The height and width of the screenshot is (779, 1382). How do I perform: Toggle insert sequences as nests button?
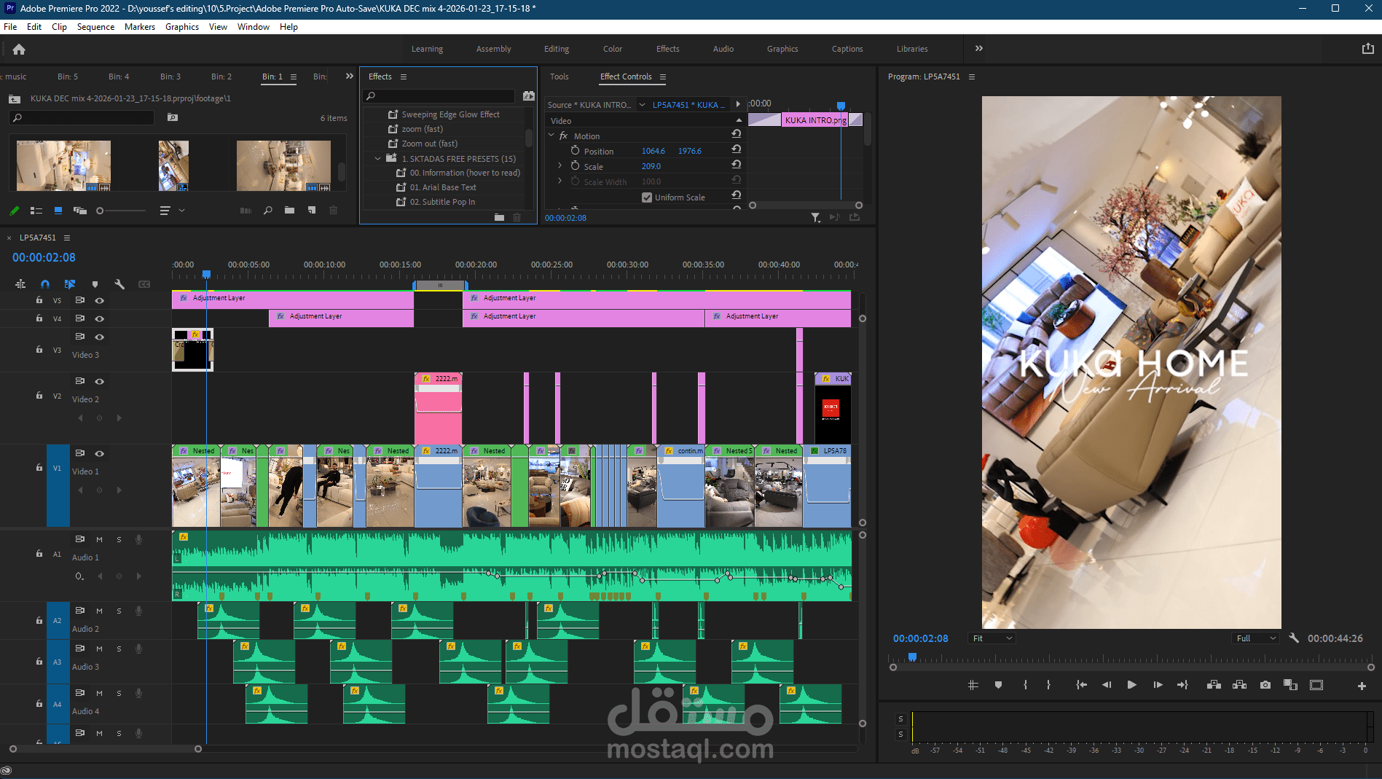(x=20, y=284)
